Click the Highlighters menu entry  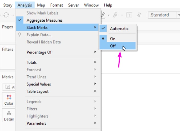[x=58, y=116]
